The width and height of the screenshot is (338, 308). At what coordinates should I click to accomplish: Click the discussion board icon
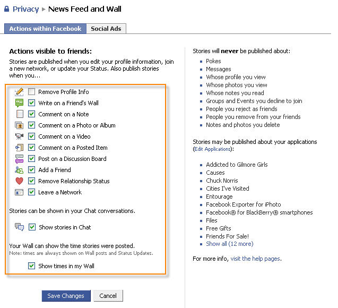[x=19, y=159]
